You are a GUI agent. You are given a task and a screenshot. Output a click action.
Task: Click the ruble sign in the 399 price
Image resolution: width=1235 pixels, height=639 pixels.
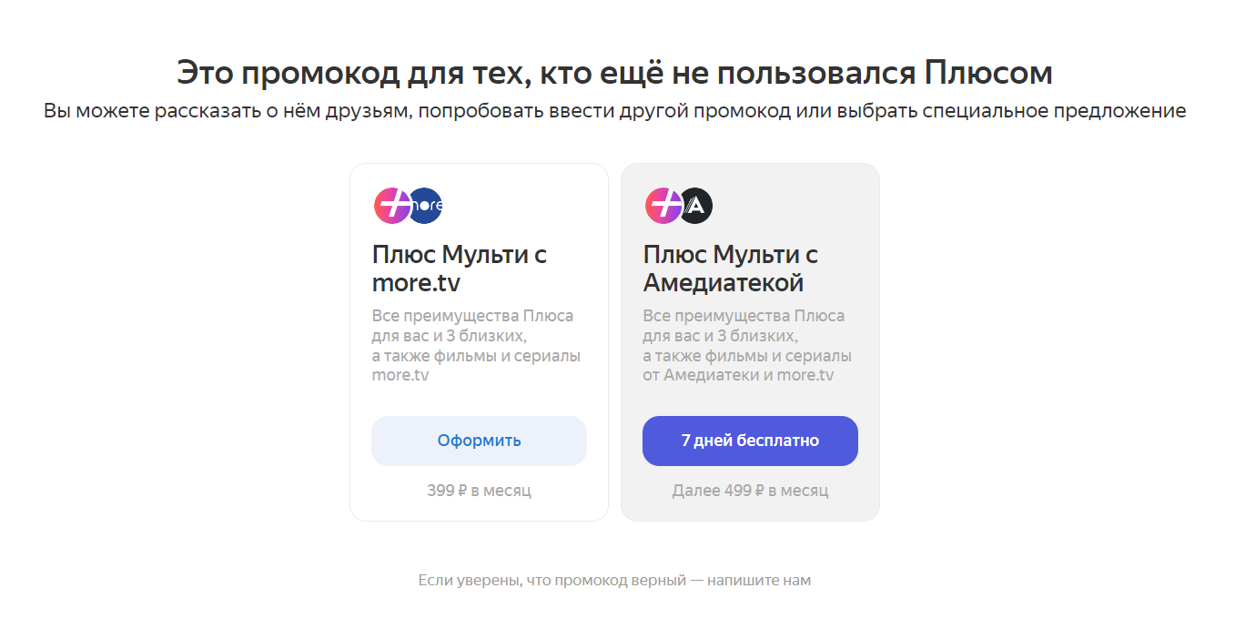[462, 491]
